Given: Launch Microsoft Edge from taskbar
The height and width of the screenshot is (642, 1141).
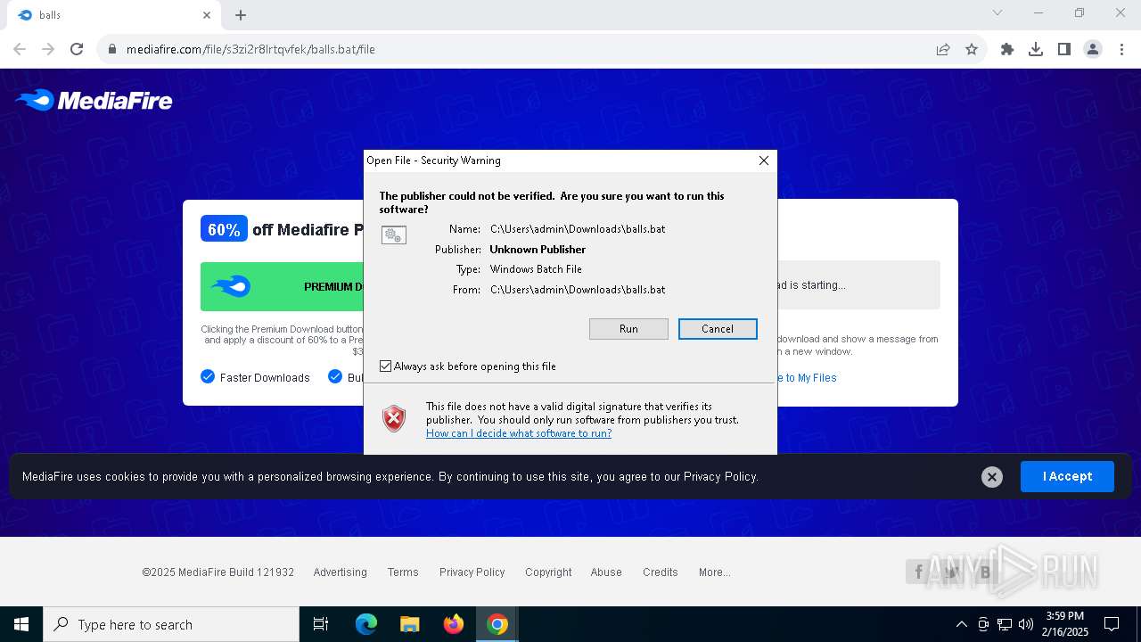Looking at the screenshot, I should coord(366,624).
